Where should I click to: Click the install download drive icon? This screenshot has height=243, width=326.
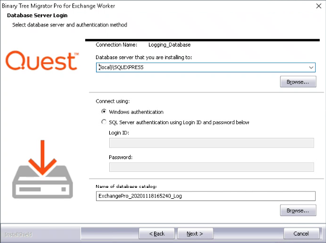(43, 169)
